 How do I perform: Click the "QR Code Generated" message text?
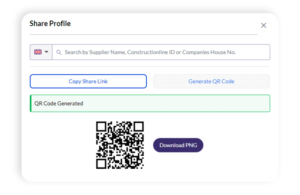point(59,103)
